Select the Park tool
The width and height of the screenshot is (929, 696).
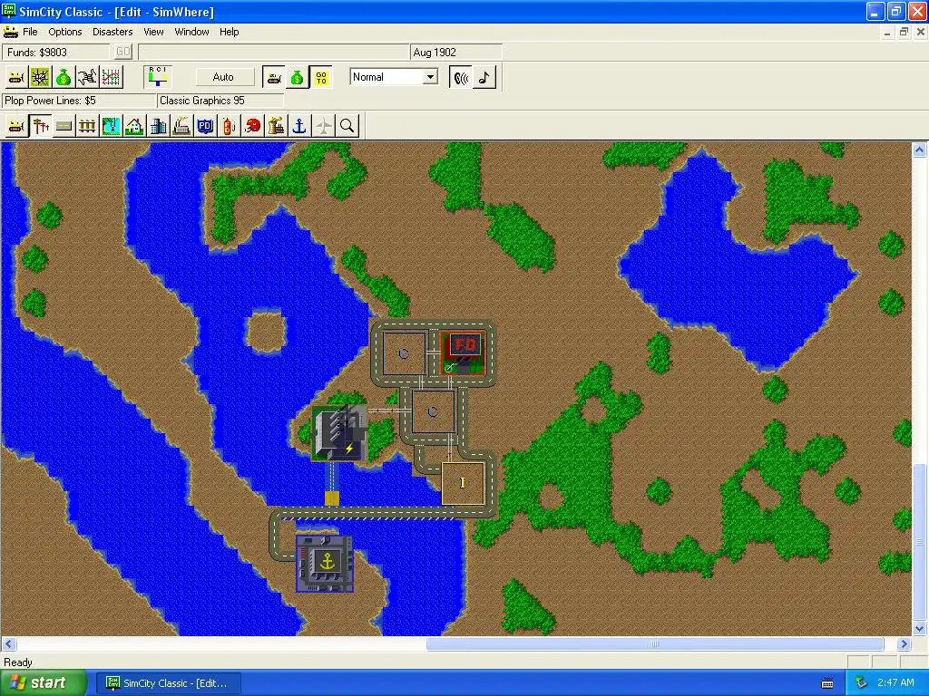111,126
